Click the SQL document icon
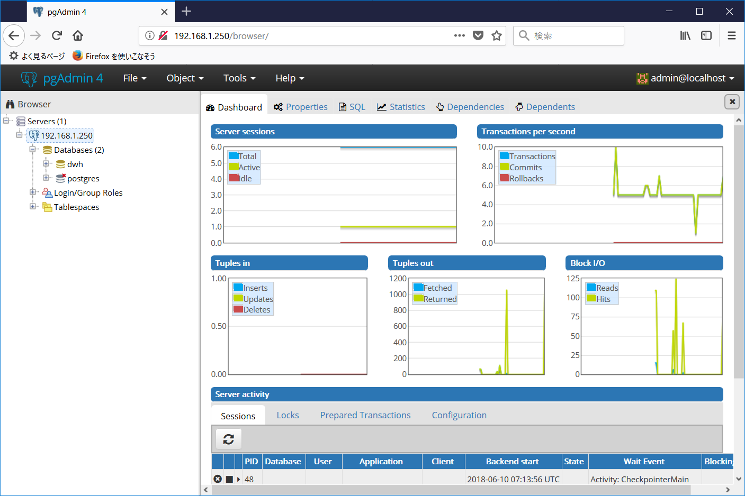Screen dimensions: 745x496 click(342, 106)
